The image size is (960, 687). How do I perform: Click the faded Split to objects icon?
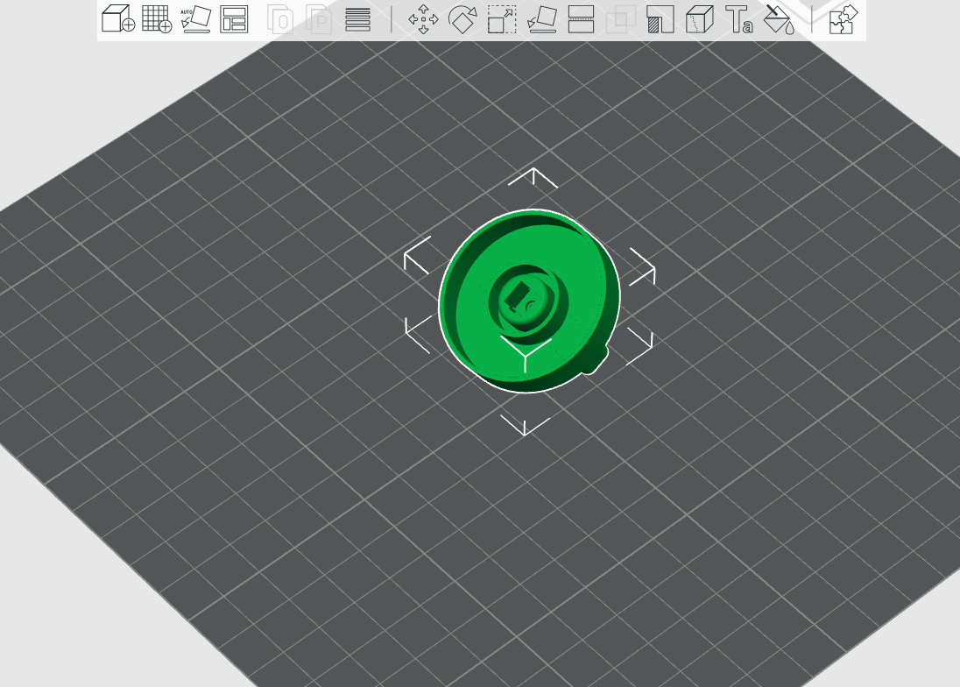click(280, 19)
